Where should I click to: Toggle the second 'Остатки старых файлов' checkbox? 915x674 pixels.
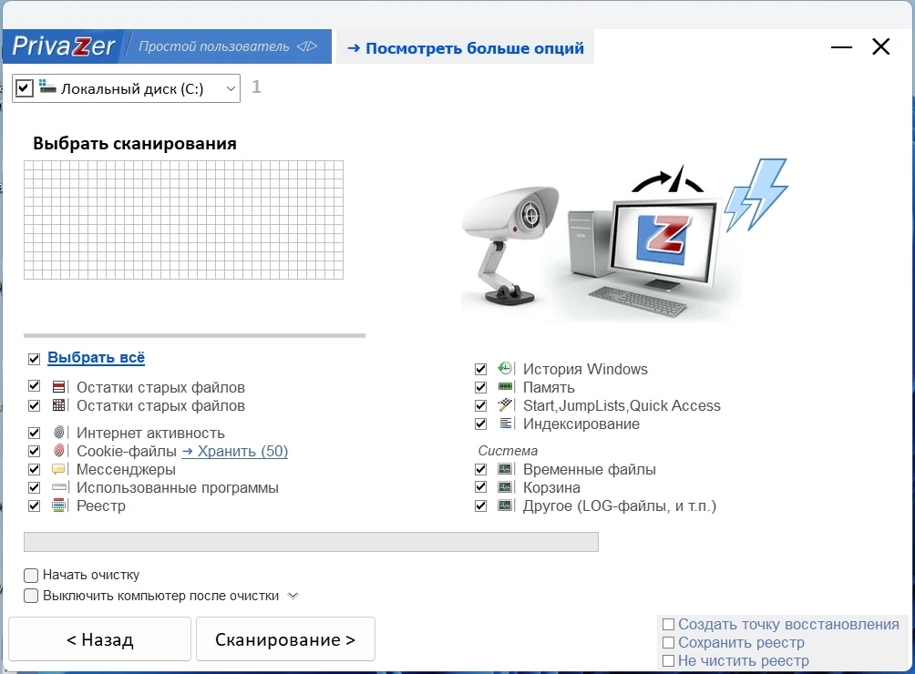34,405
